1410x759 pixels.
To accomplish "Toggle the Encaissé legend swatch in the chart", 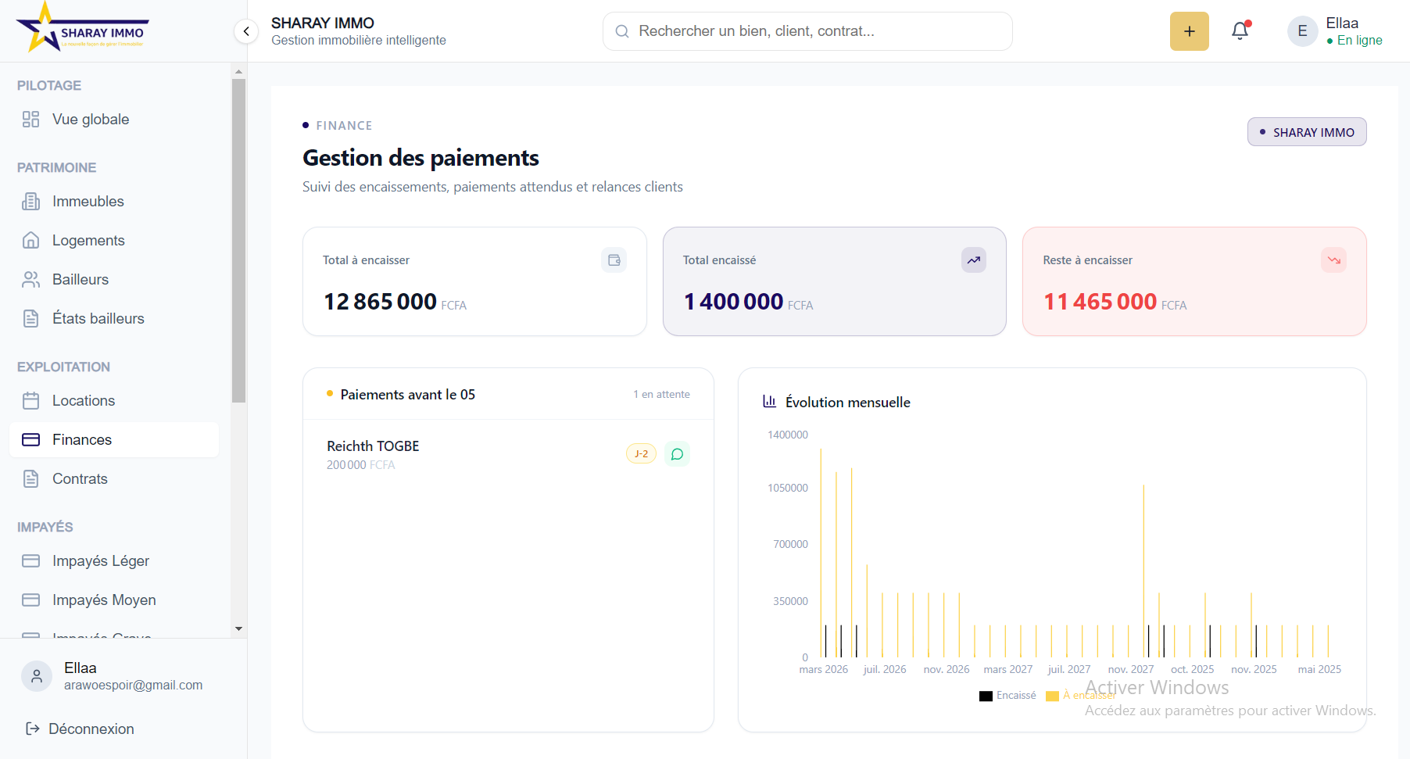I will [x=986, y=696].
